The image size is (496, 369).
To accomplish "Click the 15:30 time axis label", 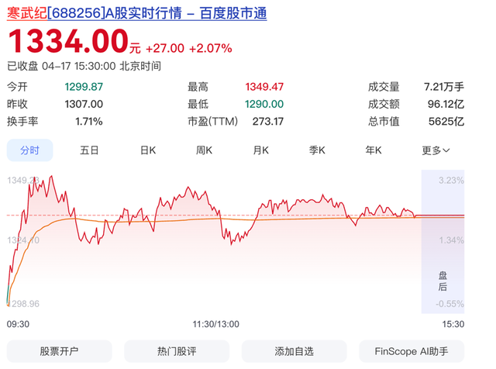I will pos(453,324).
